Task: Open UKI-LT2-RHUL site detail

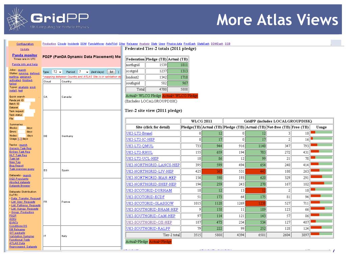Action: click(x=140, y=152)
